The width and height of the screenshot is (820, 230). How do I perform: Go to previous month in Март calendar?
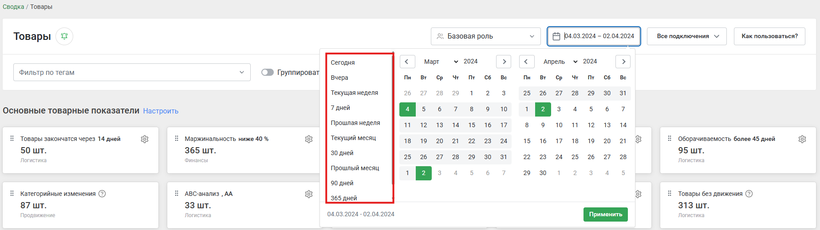point(407,62)
